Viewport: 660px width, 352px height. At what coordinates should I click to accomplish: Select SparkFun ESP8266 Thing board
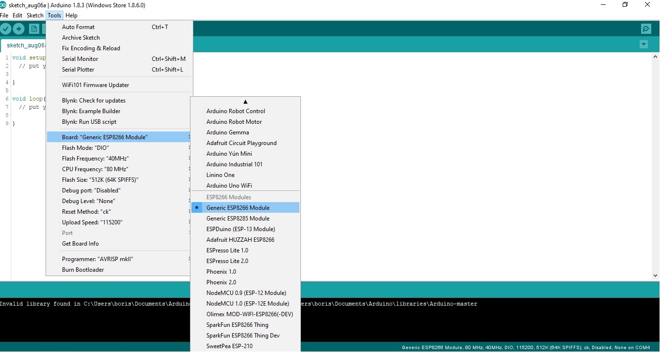click(245, 325)
